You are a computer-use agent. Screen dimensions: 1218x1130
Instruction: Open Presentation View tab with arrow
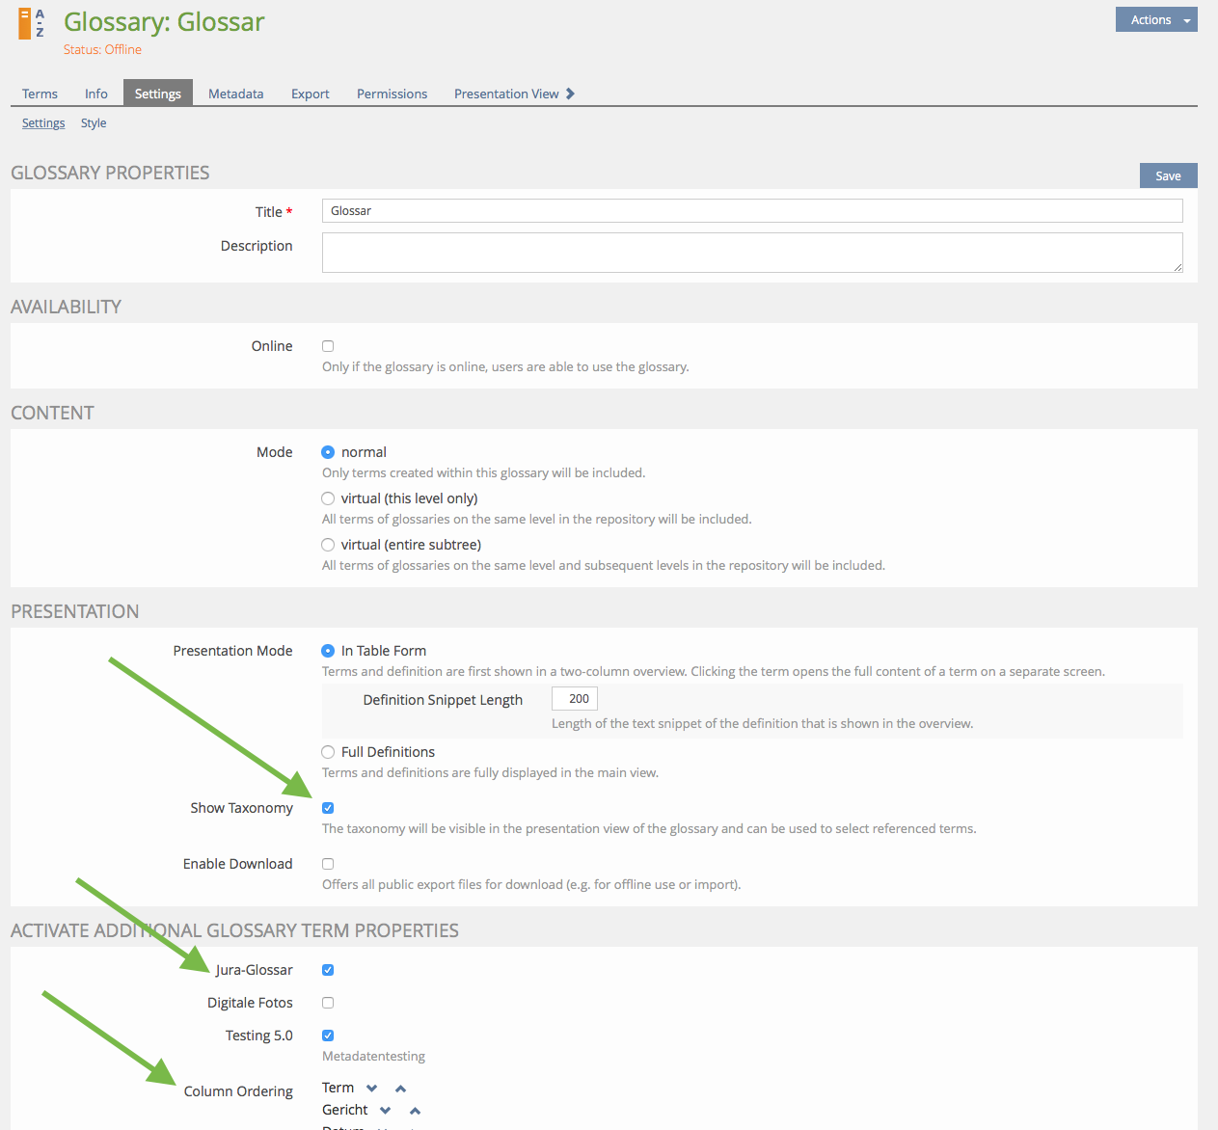click(514, 94)
